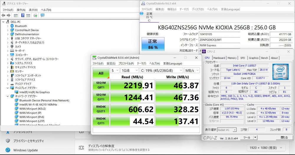Click the serial number field Z0NPG04OQUM1

[219, 40]
